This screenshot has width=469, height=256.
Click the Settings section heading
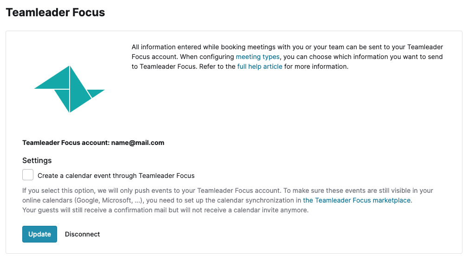point(37,160)
